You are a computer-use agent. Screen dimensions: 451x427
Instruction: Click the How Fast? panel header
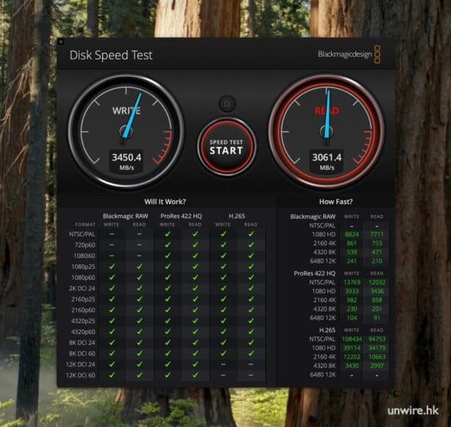(336, 201)
